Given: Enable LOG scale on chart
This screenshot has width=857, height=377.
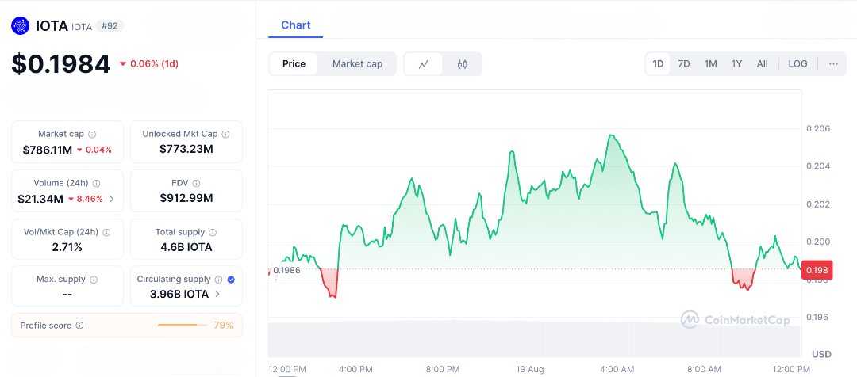Looking at the screenshot, I should (797, 64).
